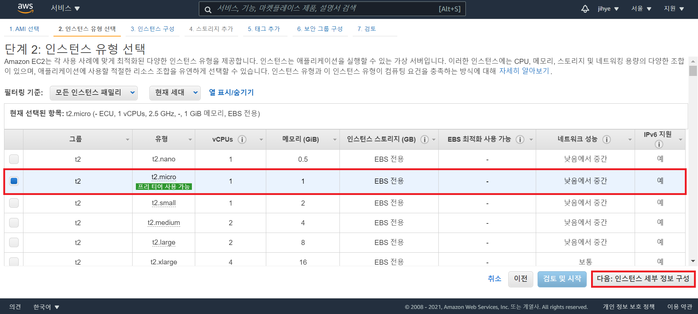Go to step 5. 태그 추가 tab
698x314 pixels.
[264, 29]
